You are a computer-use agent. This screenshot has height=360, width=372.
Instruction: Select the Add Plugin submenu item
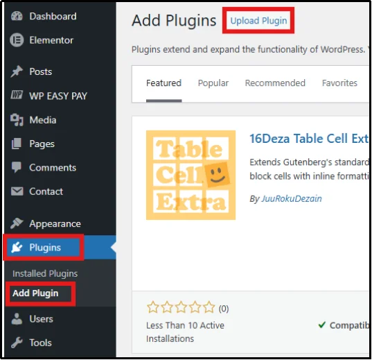35,293
